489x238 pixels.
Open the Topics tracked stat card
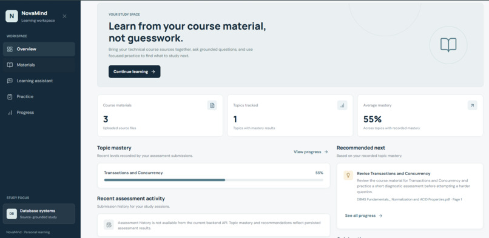[x=290, y=116]
